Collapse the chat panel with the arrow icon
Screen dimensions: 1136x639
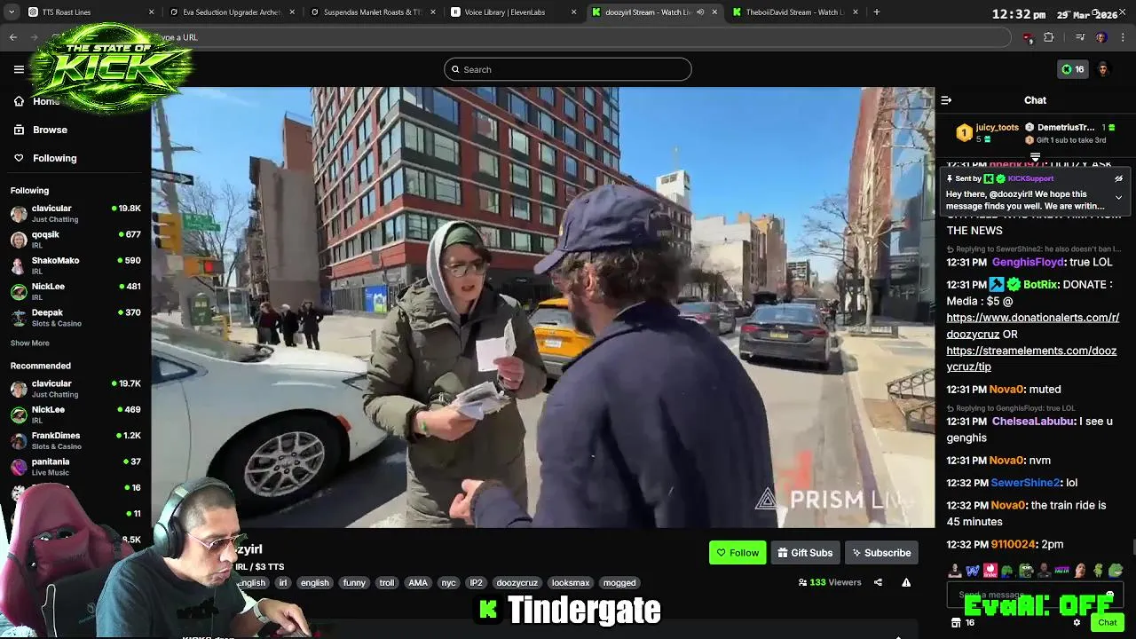(946, 100)
